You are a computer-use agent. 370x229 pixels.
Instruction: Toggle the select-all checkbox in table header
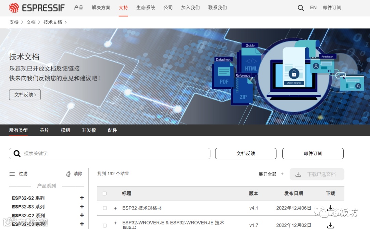pos(104,193)
